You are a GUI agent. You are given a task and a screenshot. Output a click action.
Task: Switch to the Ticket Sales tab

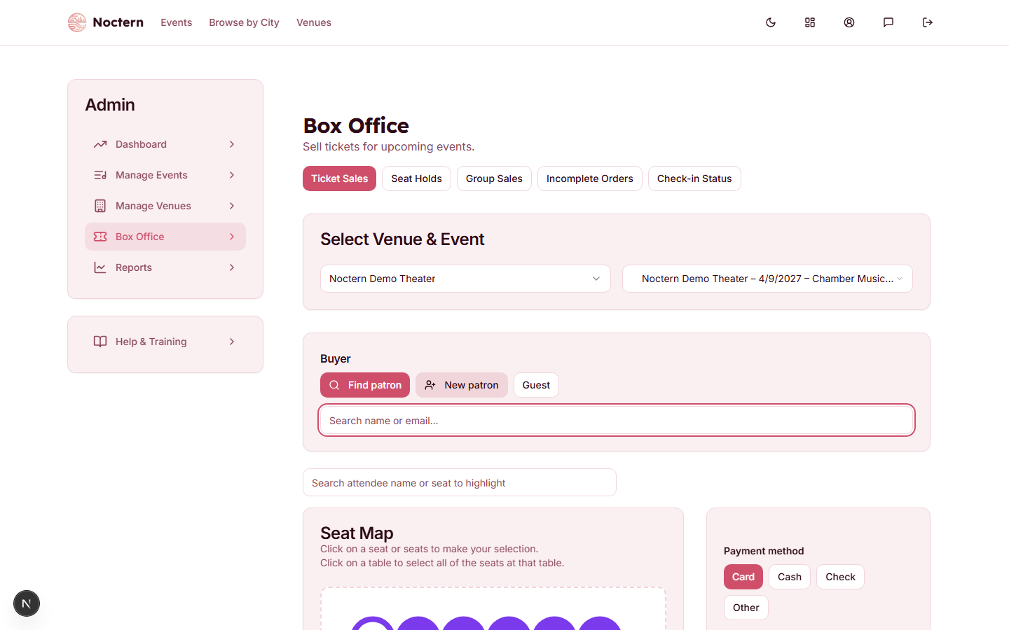pos(339,178)
